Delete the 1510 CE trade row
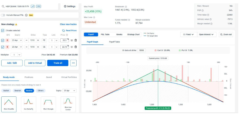 click(x=76, y=47)
